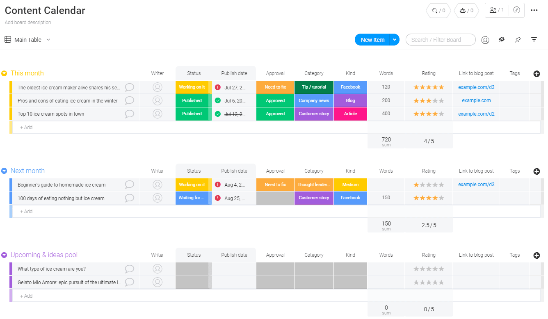Open the New Item dropdown arrow

point(394,40)
